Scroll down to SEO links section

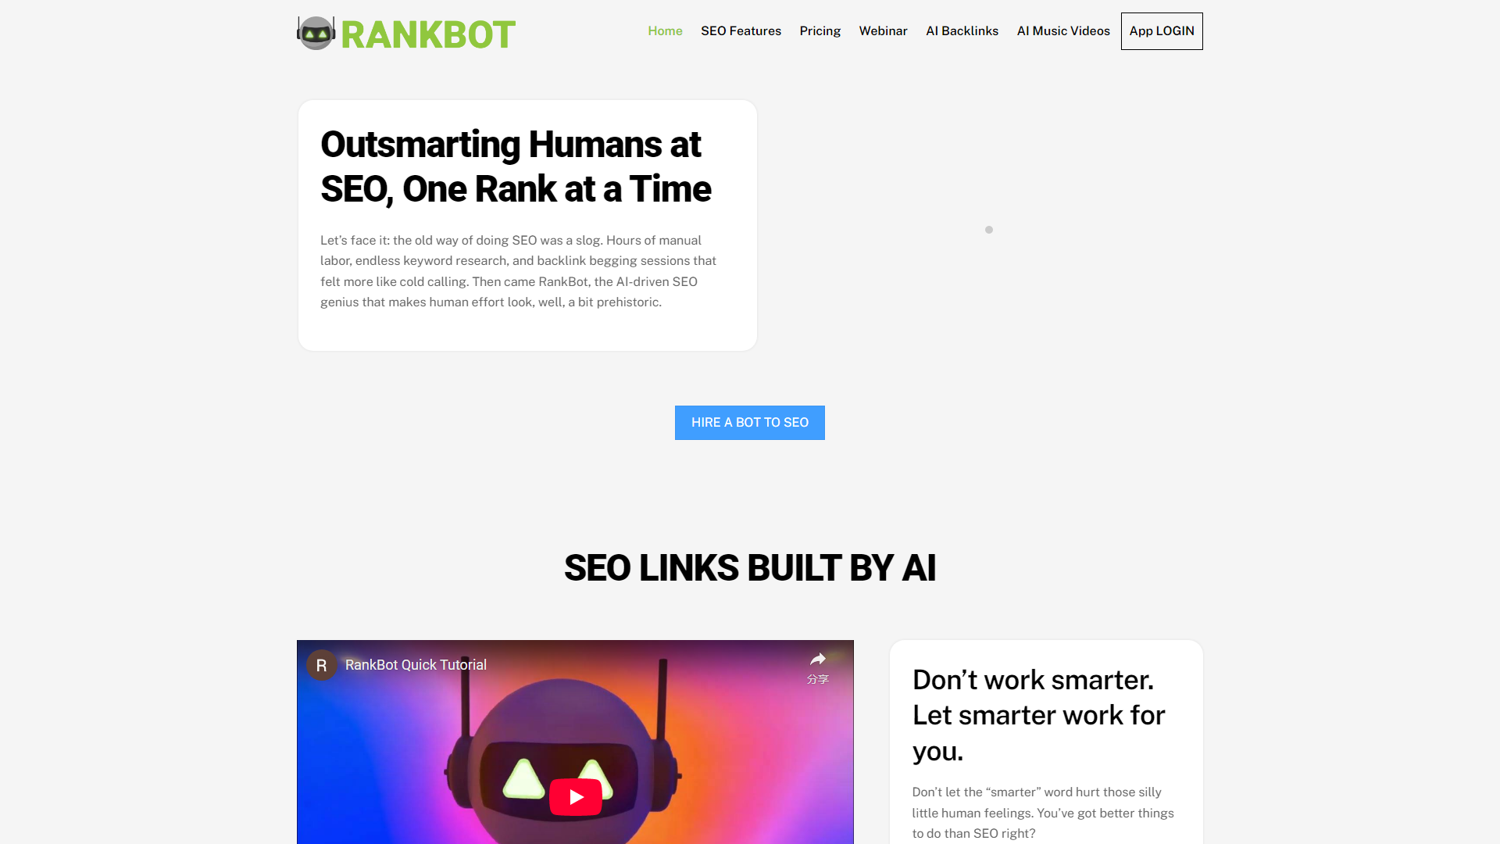tap(750, 567)
